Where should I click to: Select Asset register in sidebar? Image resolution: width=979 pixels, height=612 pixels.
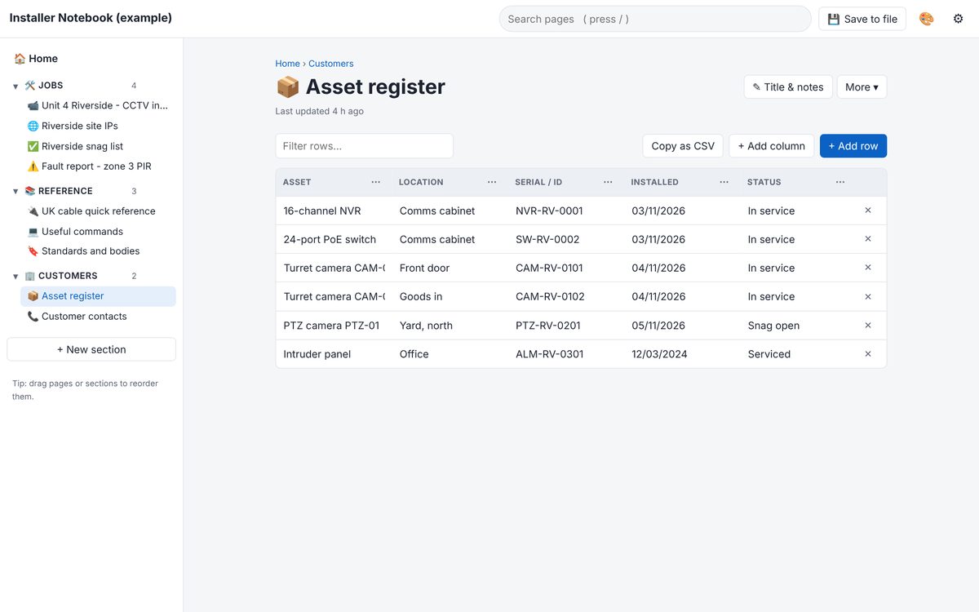coord(98,296)
